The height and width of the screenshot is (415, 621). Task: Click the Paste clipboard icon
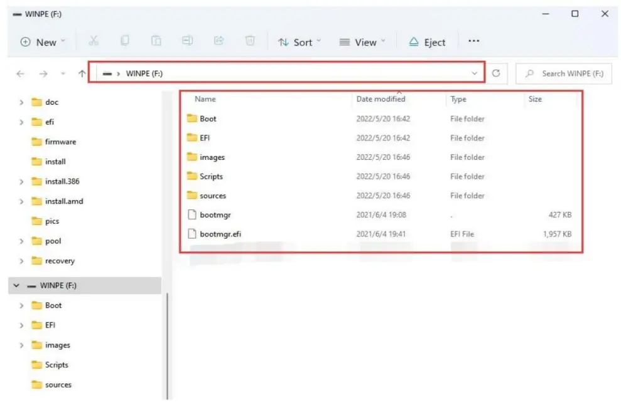point(156,41)
